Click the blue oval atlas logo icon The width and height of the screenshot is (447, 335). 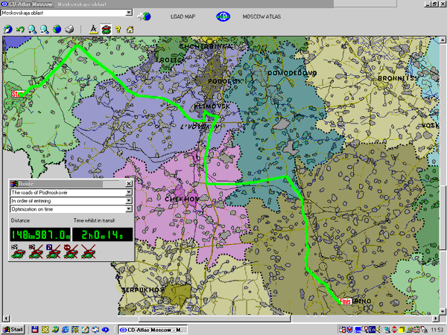223,16
